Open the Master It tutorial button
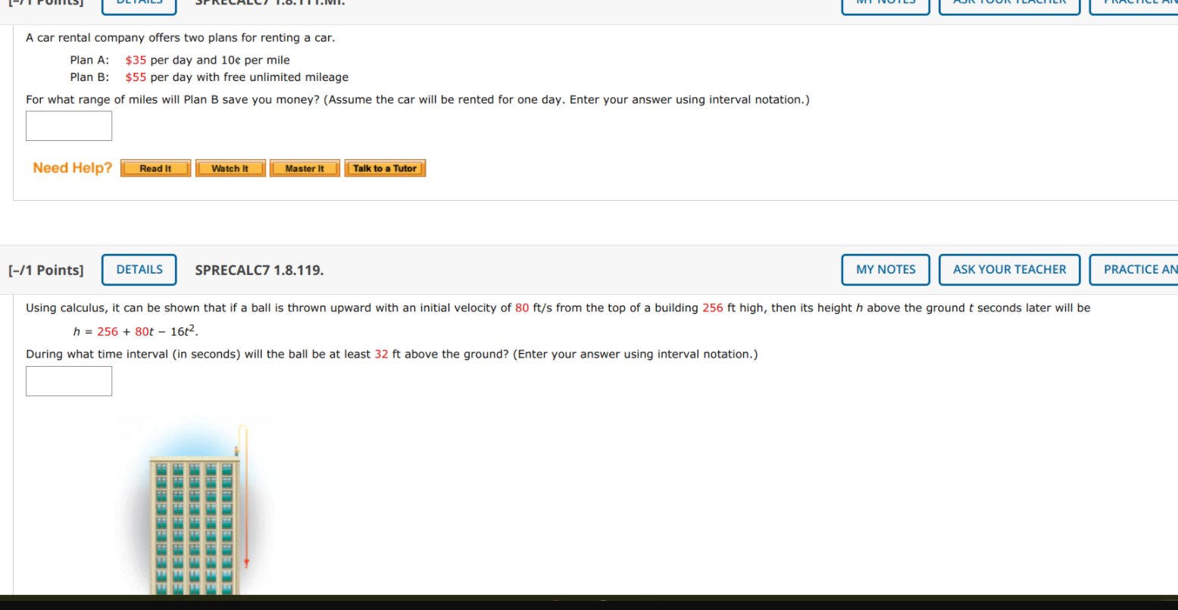1178x610 pixels. (305, 168)
